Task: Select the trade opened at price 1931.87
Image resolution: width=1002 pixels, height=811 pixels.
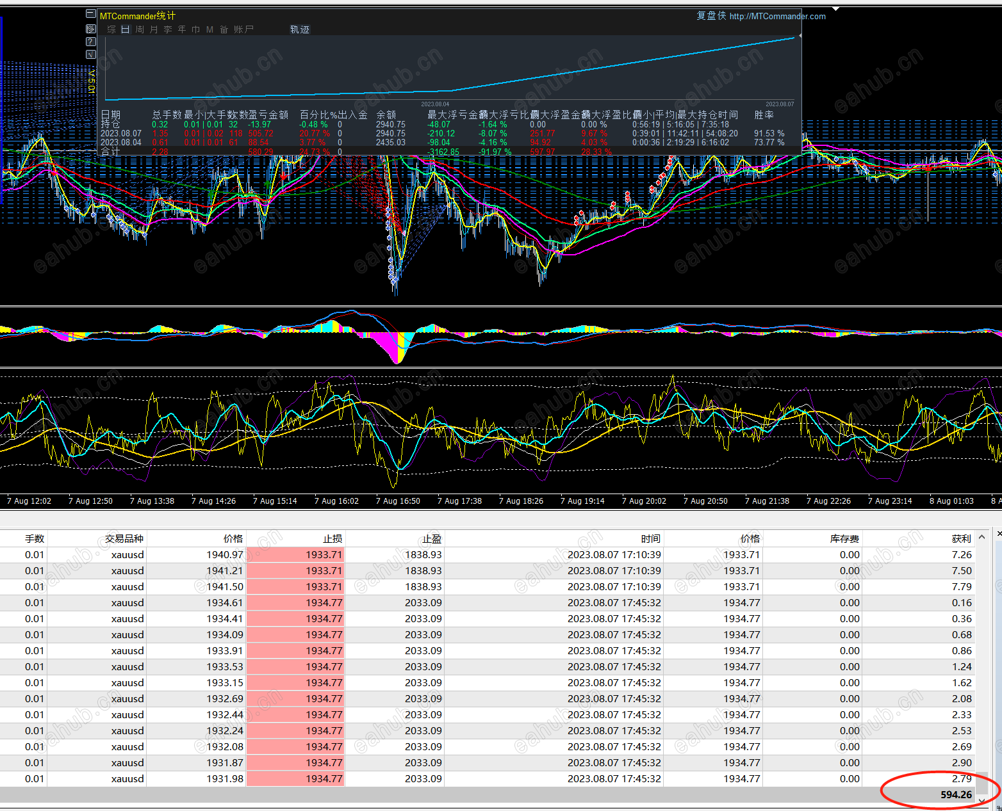Action: click(x=488, y=763)
